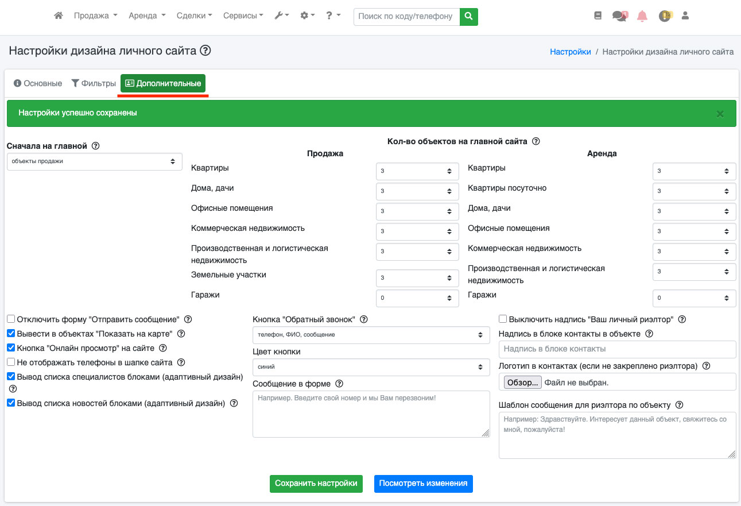Dismiss the green success alert
Image resolution: width=741 pixels, height=506 pixels.
[720, 114]
